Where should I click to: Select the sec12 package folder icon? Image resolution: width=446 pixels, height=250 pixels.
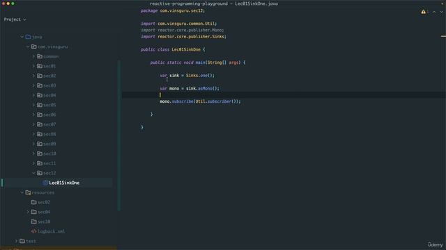click(x=40, y=173)
